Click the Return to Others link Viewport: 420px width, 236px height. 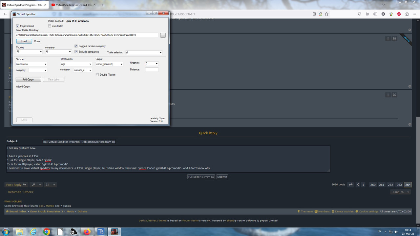[21, 192]
